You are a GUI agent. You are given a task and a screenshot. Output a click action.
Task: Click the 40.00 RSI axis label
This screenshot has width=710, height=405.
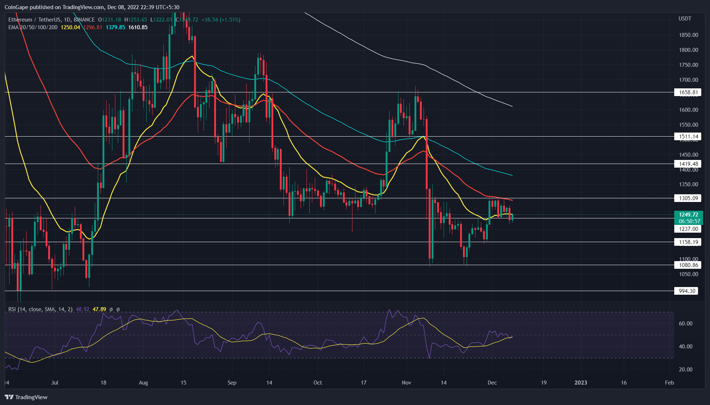click(x=685, y=347)
